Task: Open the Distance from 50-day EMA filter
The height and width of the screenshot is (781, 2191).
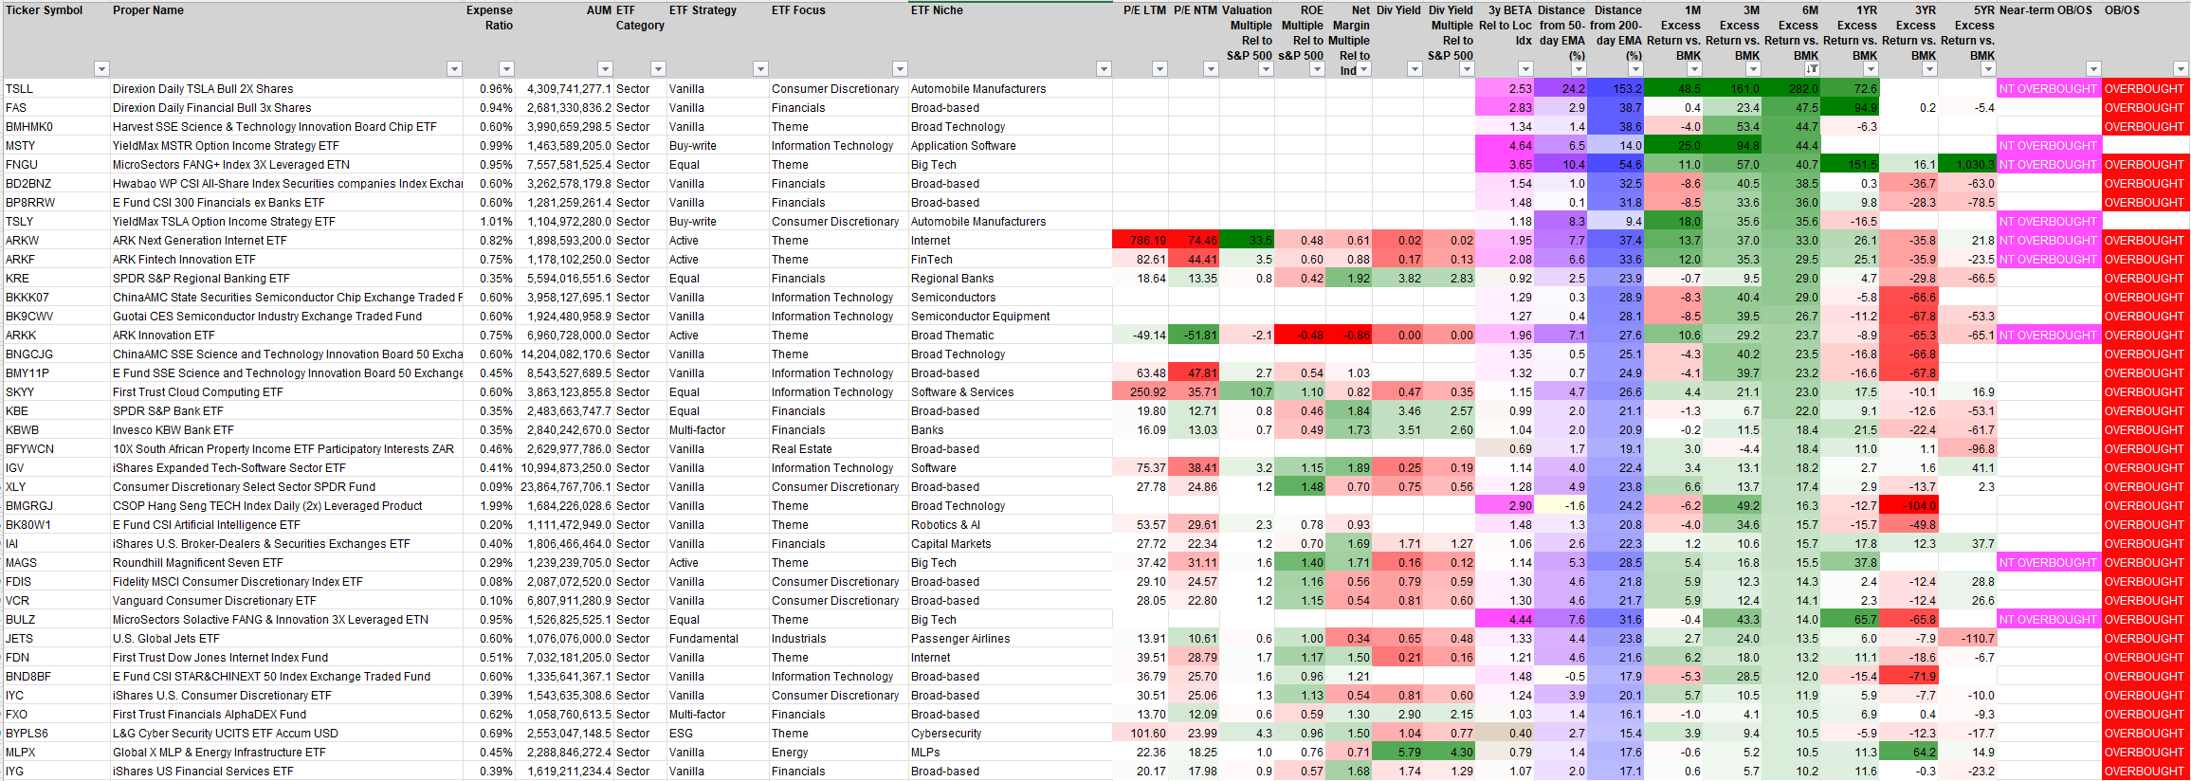Action: click(1579, 69)
